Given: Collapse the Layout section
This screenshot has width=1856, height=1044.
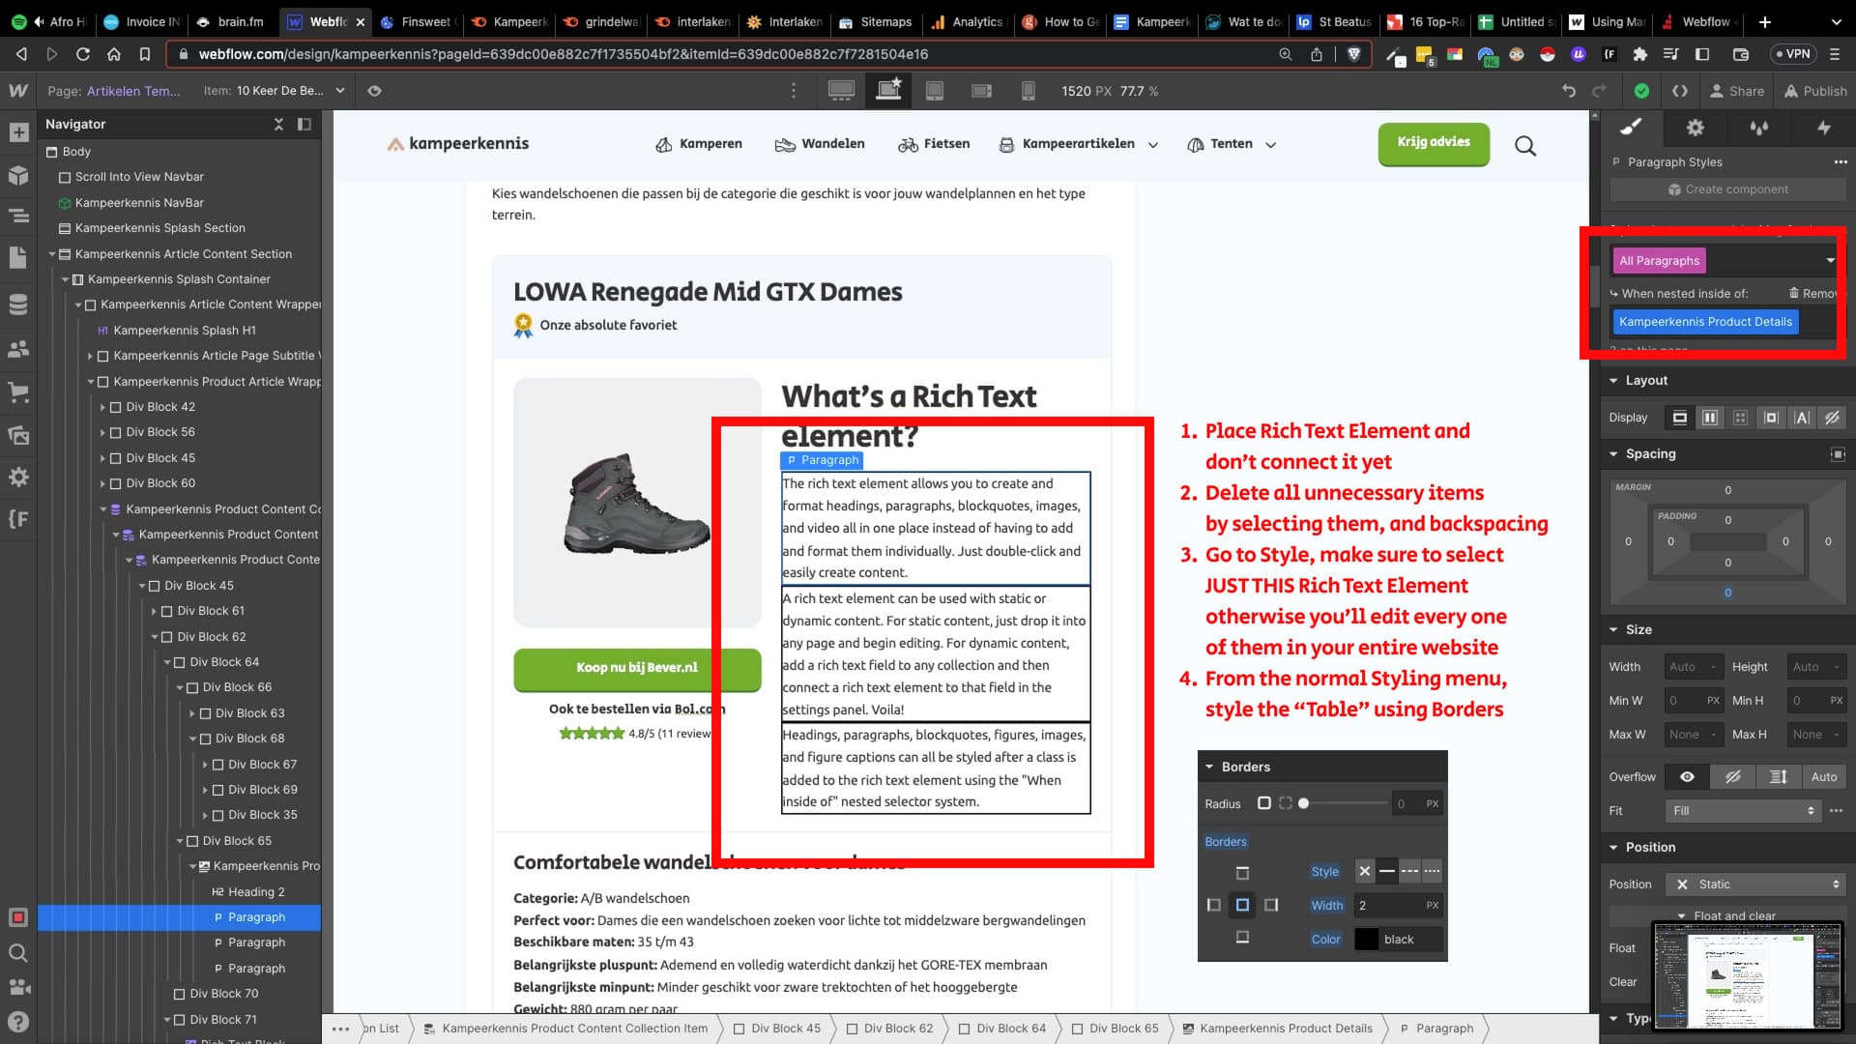Looking at the screenshot, I should click(x=1613, y=381).
